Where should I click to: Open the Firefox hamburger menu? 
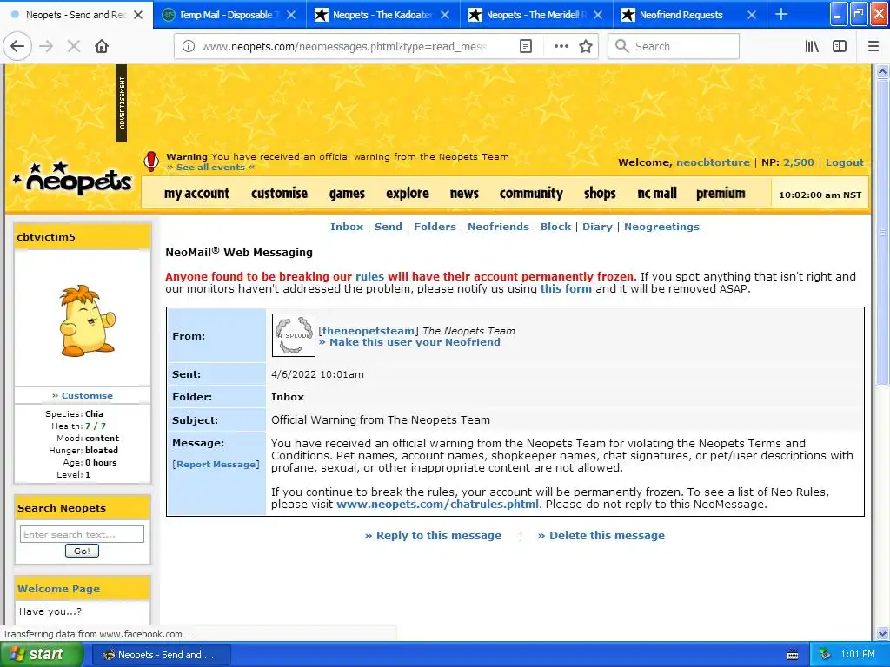[873, 47]
